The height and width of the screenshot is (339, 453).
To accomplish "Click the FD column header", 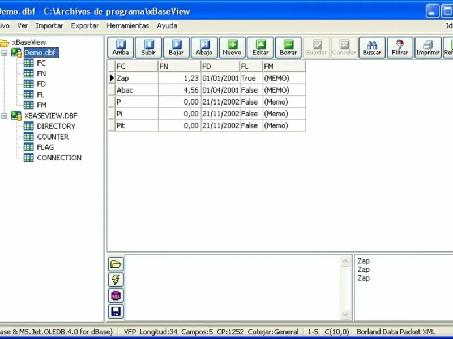I will (x=220, y=66).
